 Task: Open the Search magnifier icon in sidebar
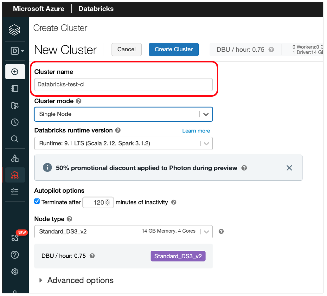click(15, 139)
